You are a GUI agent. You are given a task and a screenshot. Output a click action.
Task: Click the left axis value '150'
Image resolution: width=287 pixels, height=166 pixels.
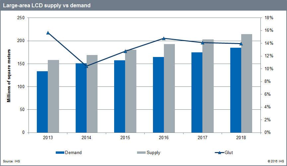click(21, 64)
